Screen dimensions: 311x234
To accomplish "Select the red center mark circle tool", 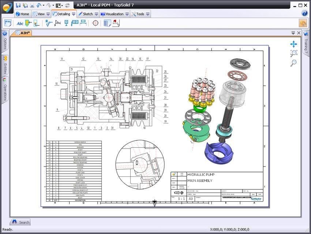I will point(95,23).
